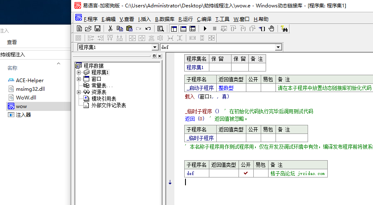Open help search binoculars icon

pyautogui.click(x=284, y=29)
